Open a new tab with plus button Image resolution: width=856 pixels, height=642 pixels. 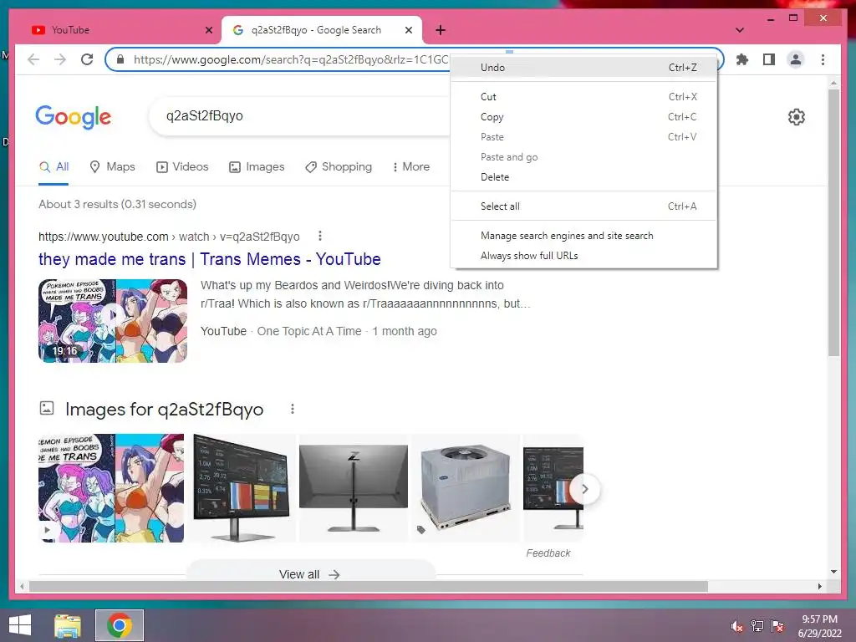coord(441,30)
